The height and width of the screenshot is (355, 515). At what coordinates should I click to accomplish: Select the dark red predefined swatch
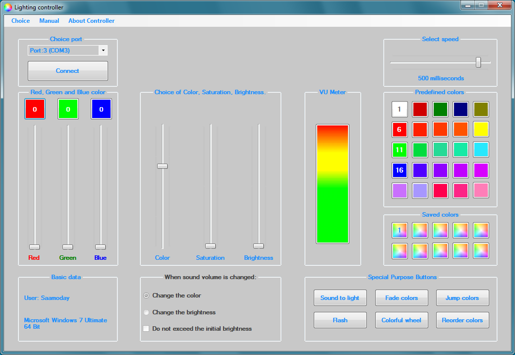pos(420,110)
